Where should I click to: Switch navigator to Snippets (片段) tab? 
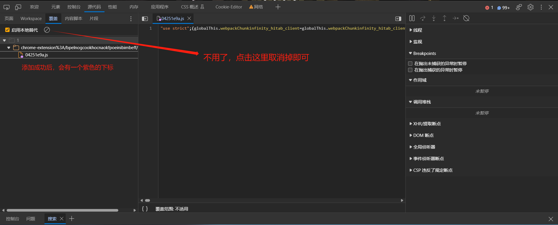click(94, 19)
